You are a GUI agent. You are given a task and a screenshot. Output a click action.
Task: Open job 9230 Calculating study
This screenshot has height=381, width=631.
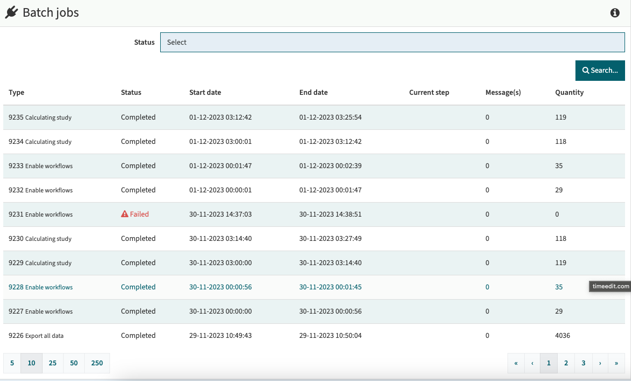[x=314, y=239]
